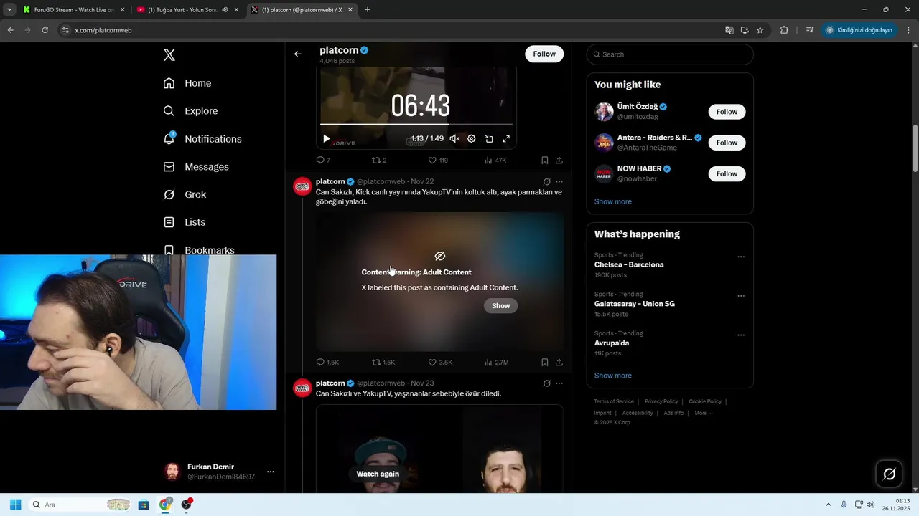Expand hidden system tray icons
Viewport: 919px width, 516px height.
pyautogui.click(x=828, y=505)
